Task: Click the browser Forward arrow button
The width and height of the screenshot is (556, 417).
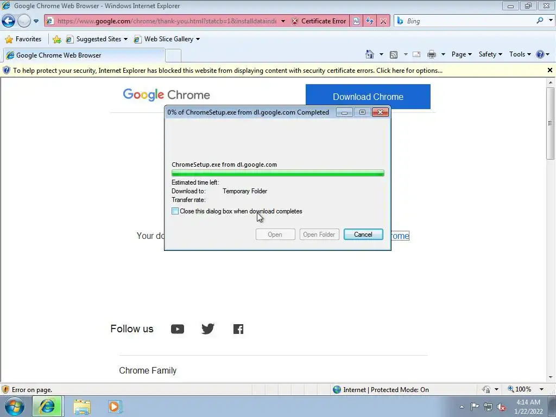Action: click(24, 21)
